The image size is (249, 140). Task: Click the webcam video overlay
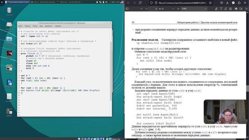coord(225,112)
